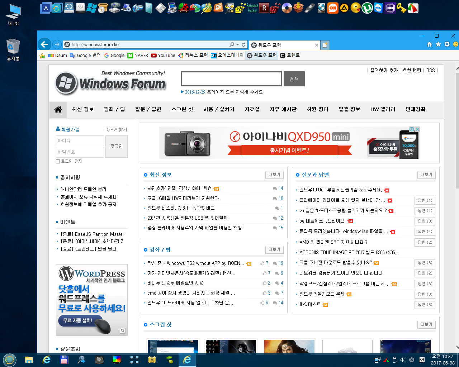Viewport: 459px width, 367px height.
Task: Open the yellow key icon in top dock
Action: click(x=401, y=8)
